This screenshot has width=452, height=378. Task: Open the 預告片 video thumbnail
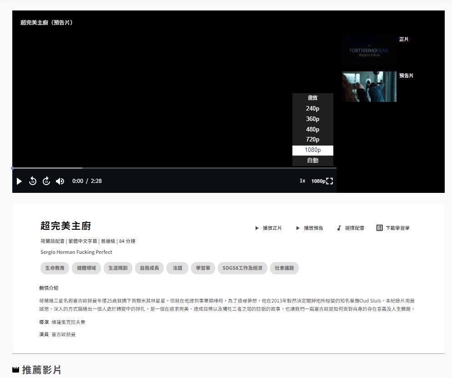(369, 86)
